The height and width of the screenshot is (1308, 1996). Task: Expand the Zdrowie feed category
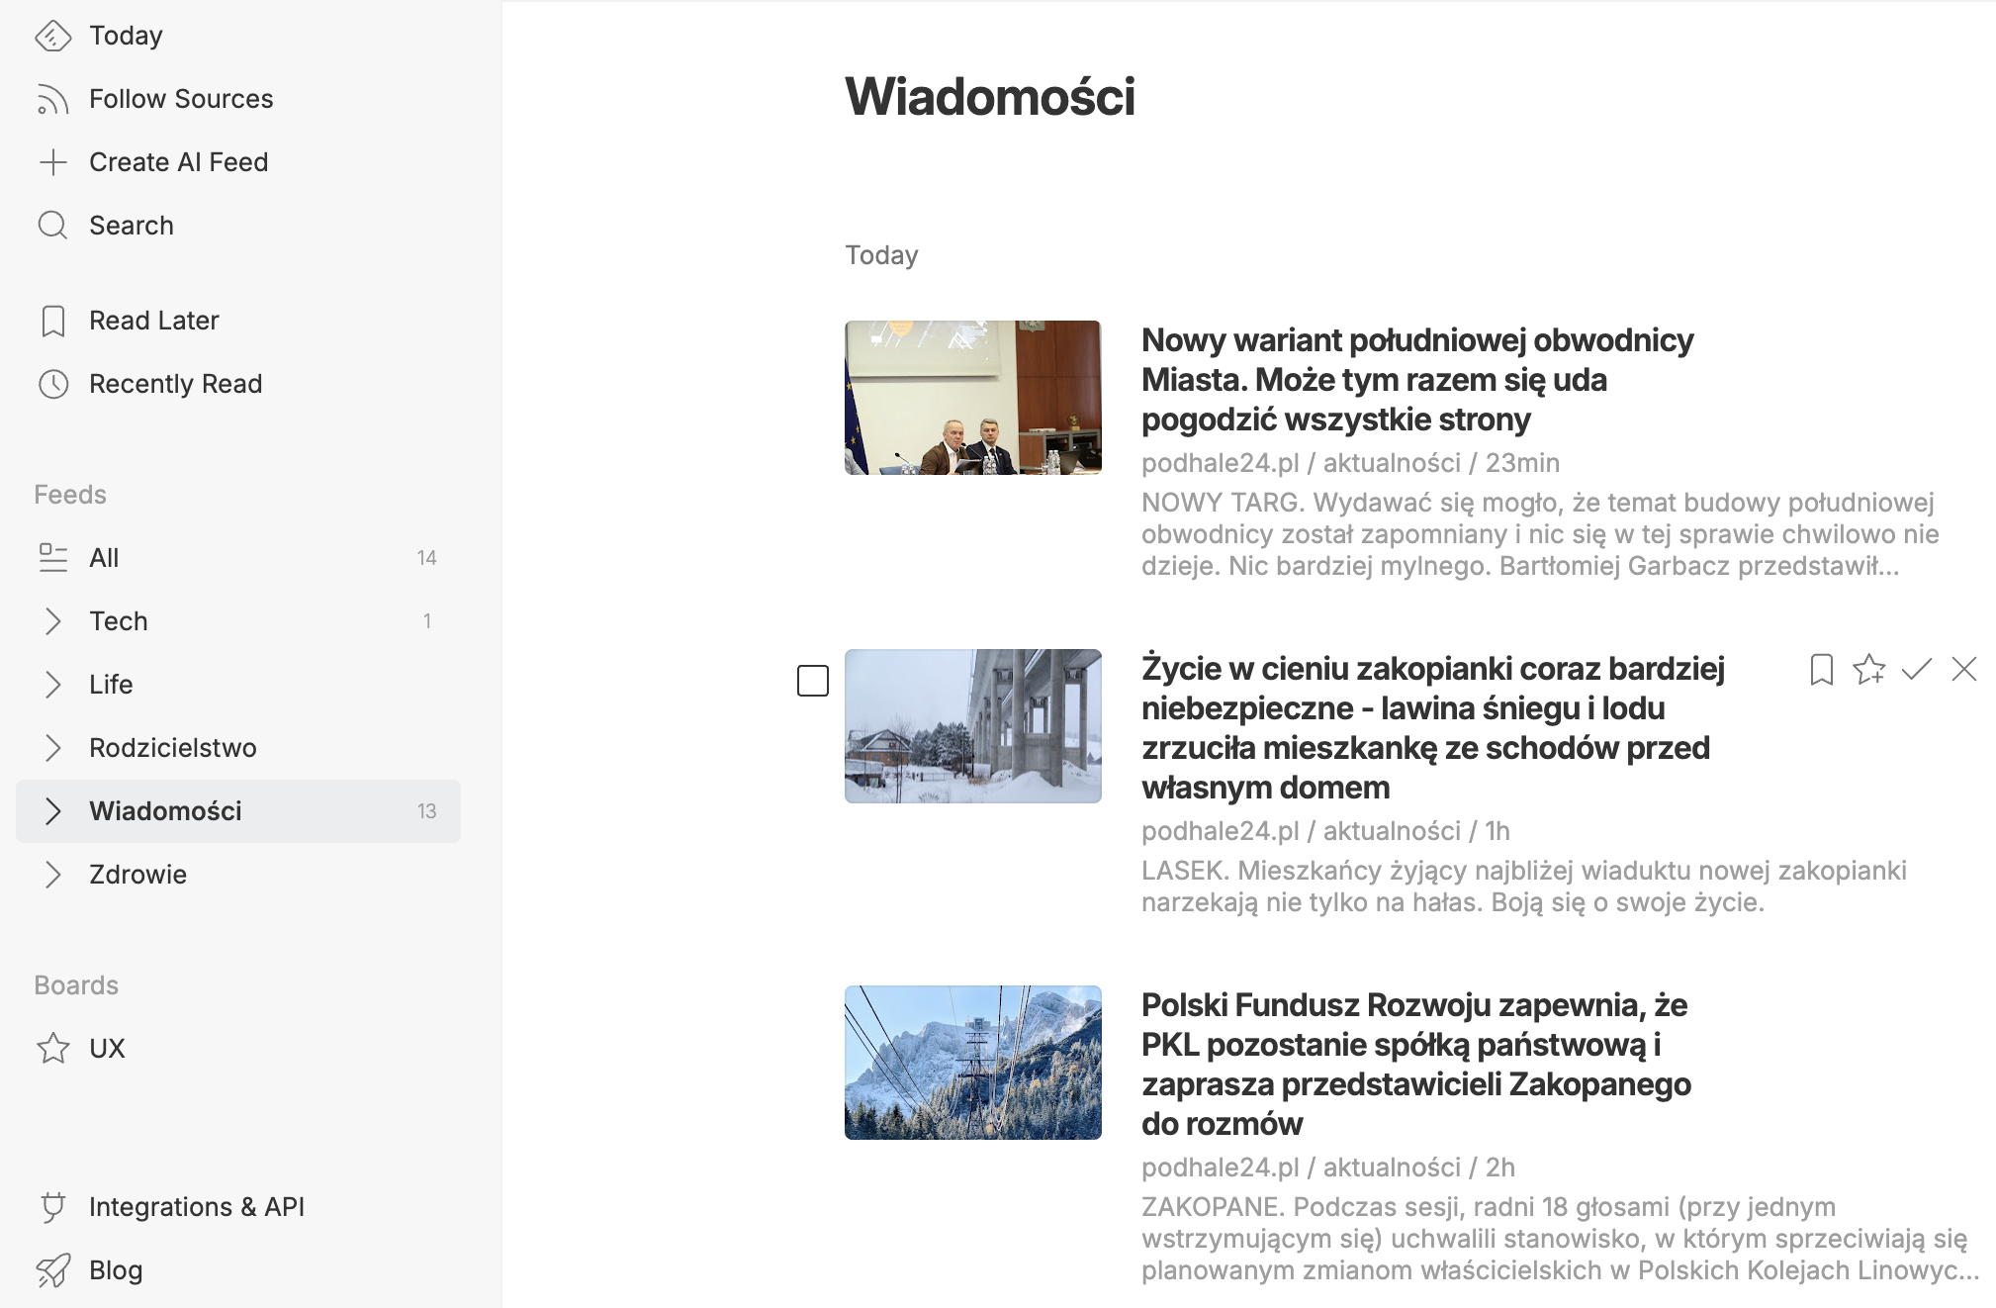(53, 875)
